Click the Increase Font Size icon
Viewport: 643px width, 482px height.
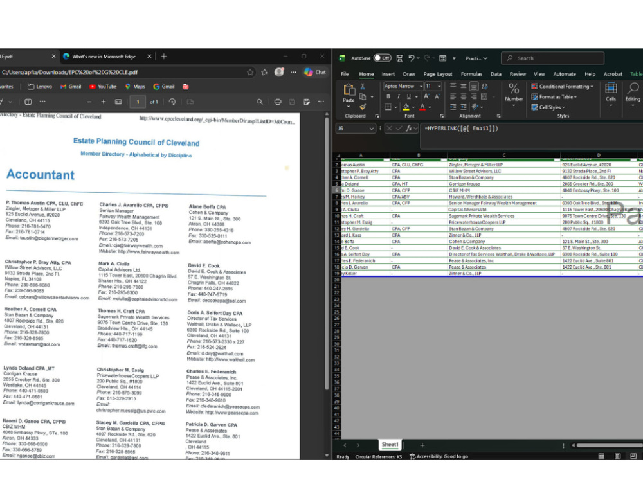point(426,97)
